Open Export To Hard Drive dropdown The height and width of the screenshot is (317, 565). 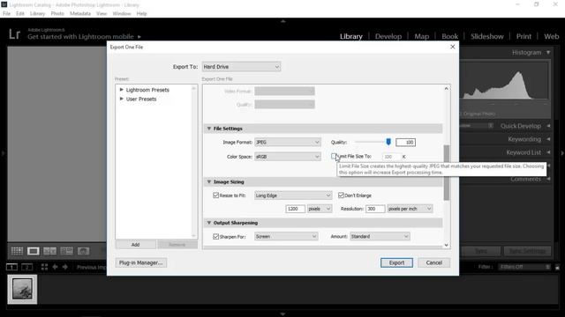click(x=241, y=67)
